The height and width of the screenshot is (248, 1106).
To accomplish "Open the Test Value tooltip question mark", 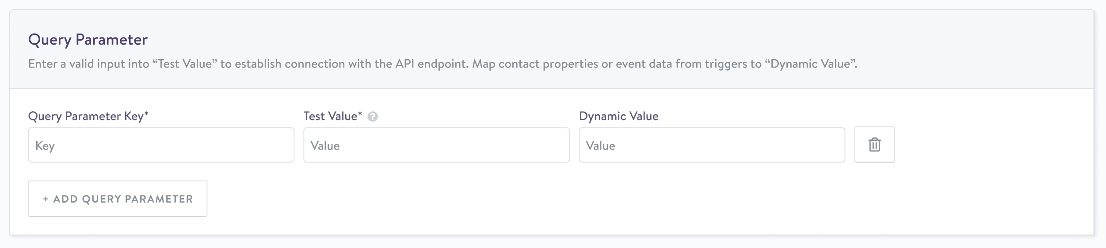I will click(372, 116).
